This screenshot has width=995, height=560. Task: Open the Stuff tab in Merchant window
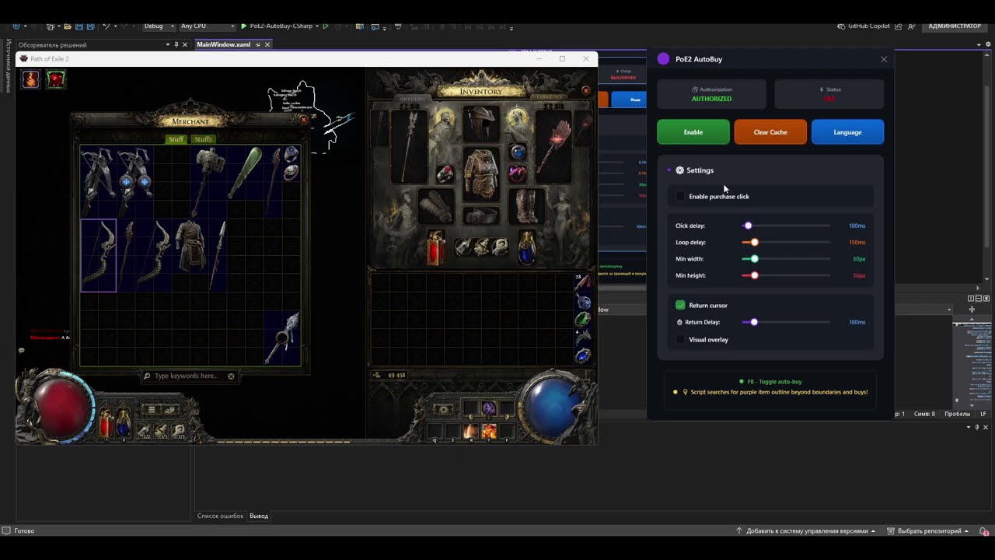pos(176,139)
